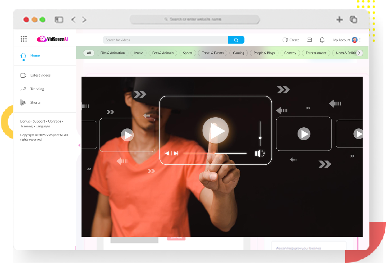This screenshot has height=263, width=387.
Task: Click the blue search magnifier button
Action: click(236, 40)
